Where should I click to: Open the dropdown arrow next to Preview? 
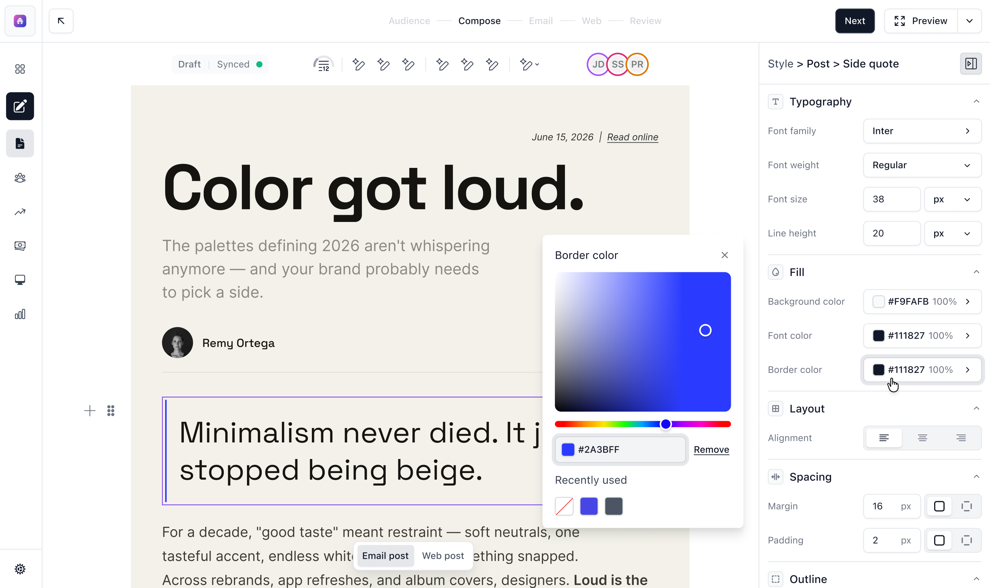coord(969,21)
